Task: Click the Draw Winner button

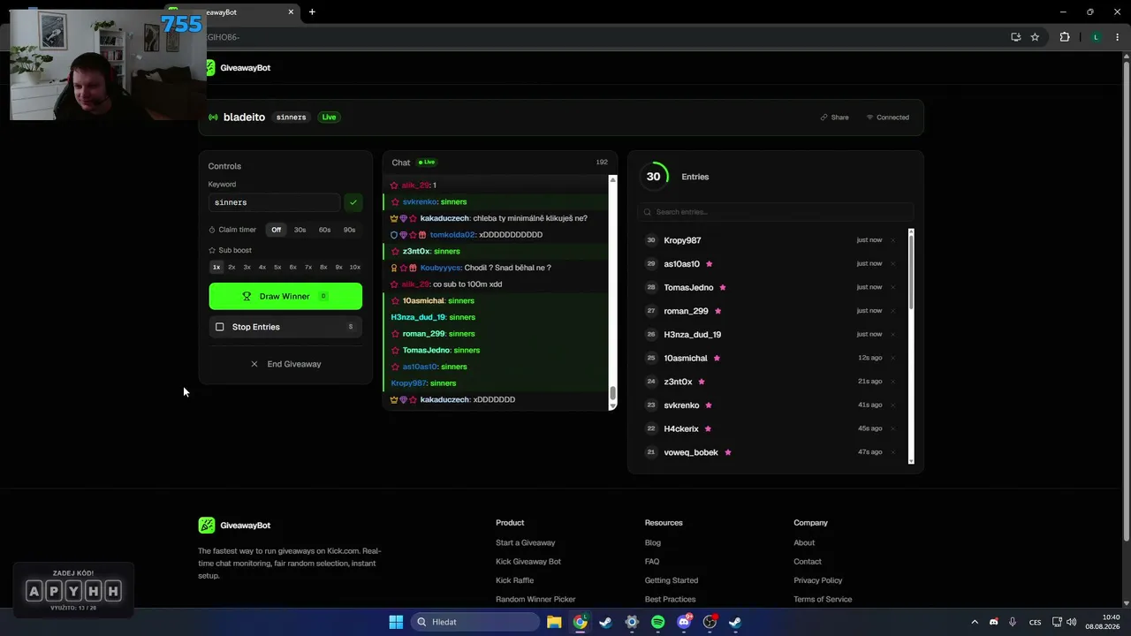Action: (x=285, y=297)
